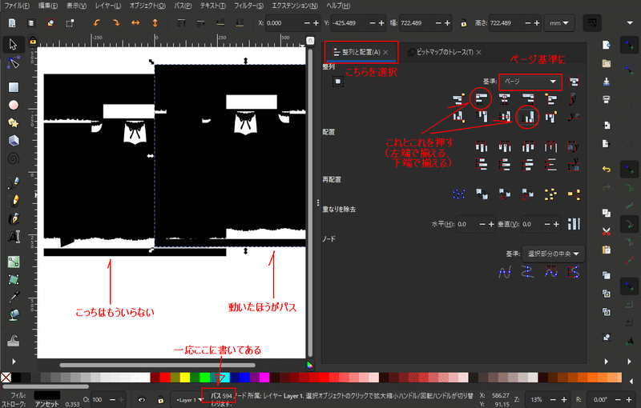This screenshot has height=408, width=641.
Task: Toggle Layer 1 visibility eye icon
Action: point(142,400)
